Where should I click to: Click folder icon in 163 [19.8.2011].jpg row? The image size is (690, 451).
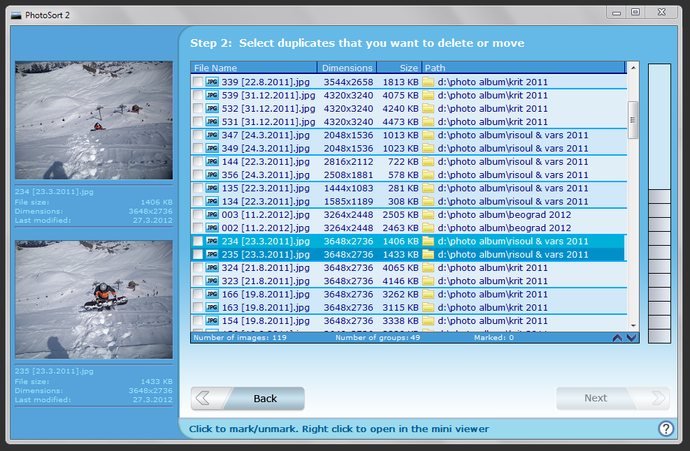[428, 307]
